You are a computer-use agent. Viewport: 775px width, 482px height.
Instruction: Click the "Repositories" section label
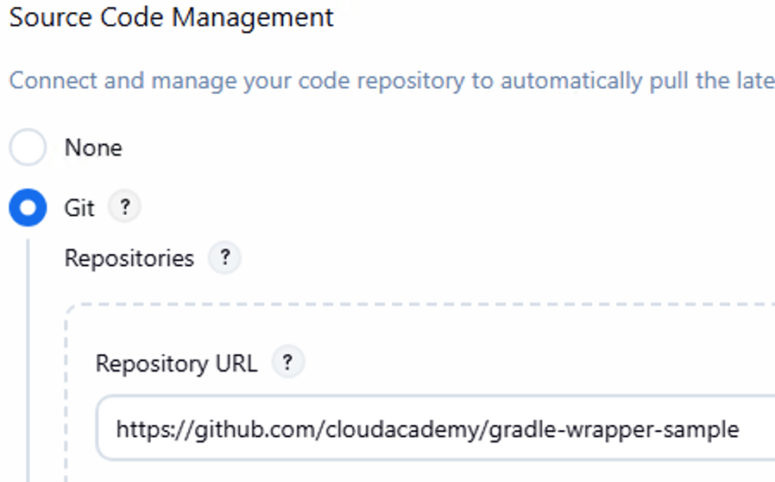(x=129, y=258)
